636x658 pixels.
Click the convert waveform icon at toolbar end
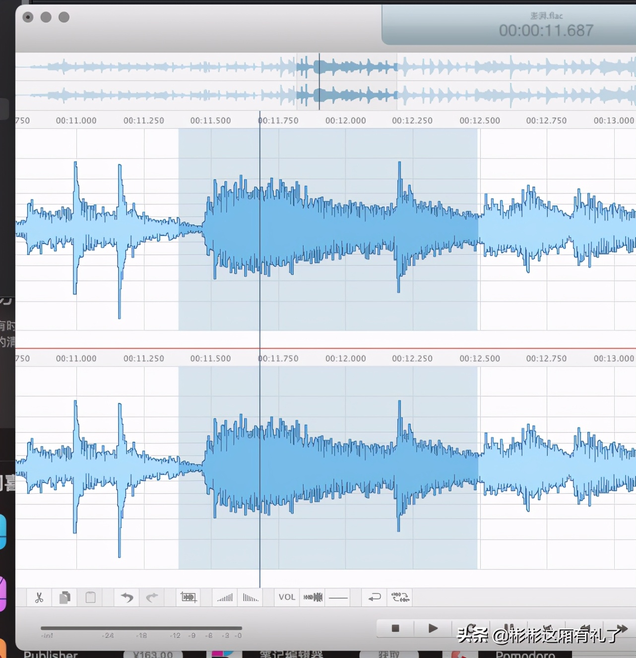coord(400,597)
